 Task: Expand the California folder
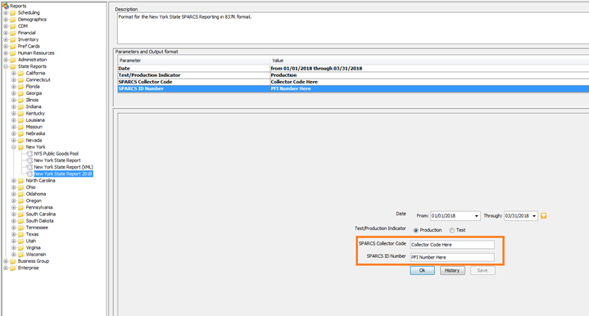point(14,74)
